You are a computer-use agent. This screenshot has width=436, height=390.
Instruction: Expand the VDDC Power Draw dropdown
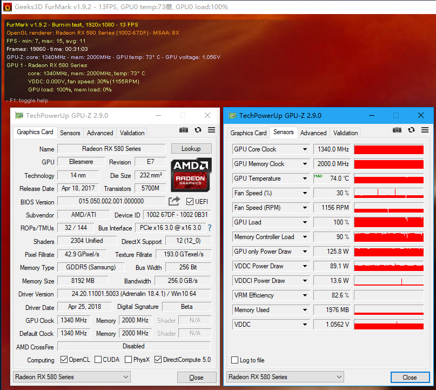[x=305, y=266]
